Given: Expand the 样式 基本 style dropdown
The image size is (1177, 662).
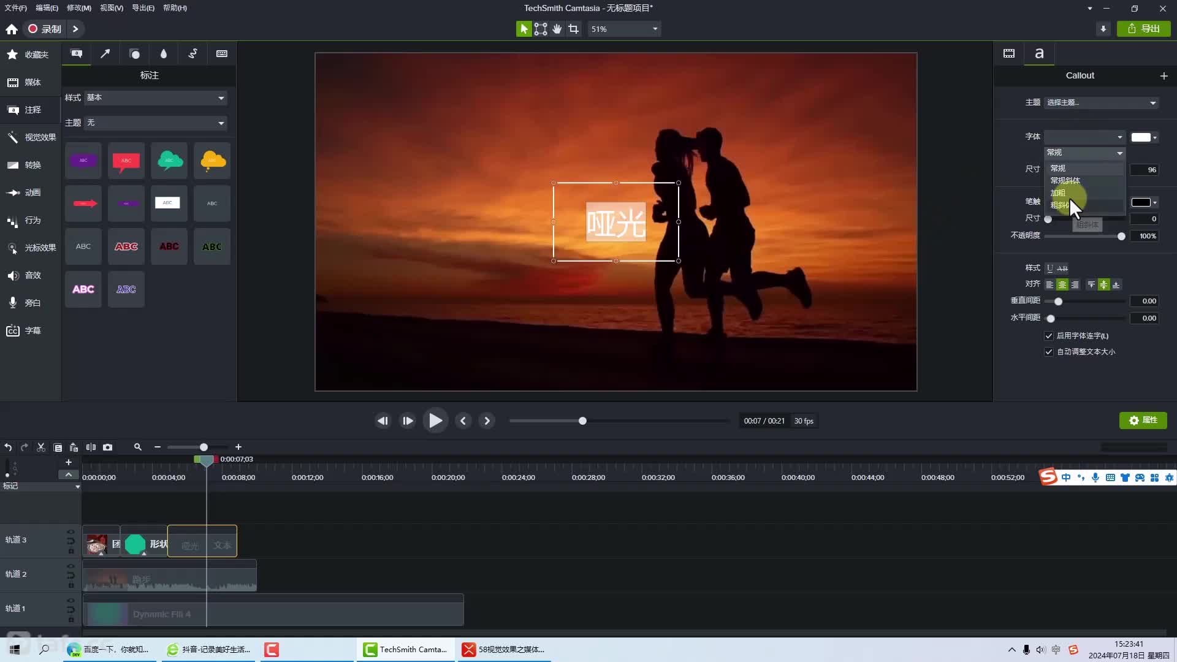Looking at the screenshot, I should click(156, 98).
